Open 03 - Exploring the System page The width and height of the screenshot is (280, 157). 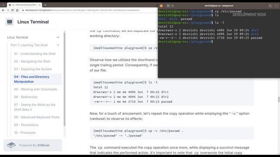(x=33, y=69)
